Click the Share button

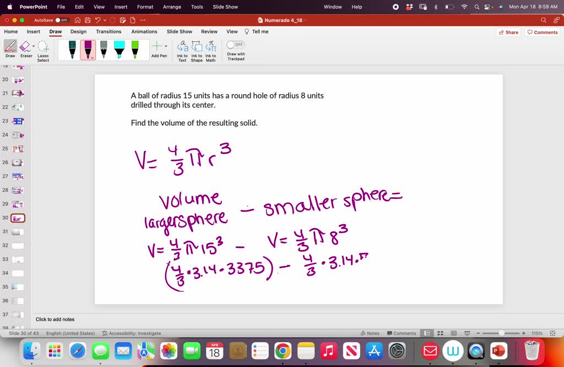508,32
